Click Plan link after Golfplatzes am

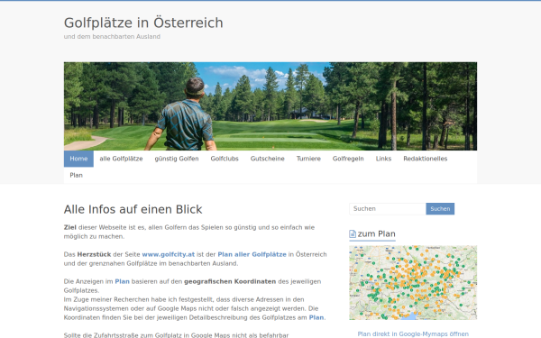(316, 317)
